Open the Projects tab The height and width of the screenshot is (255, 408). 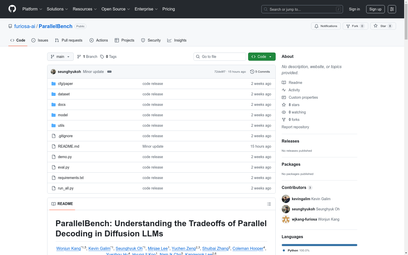pos(124,40)
